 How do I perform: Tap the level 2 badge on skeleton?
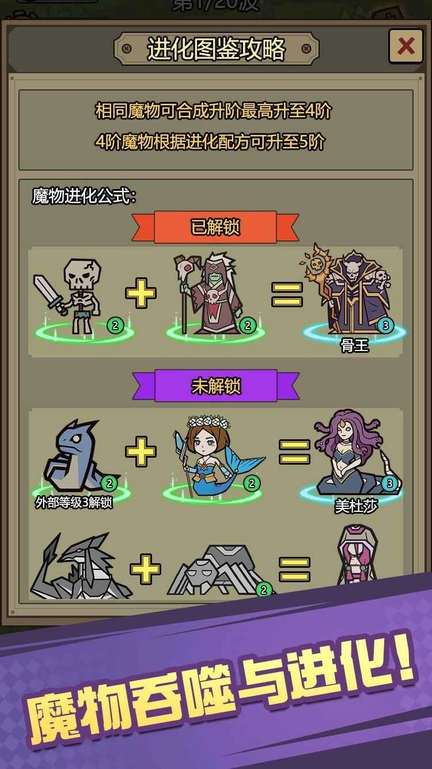(115, 326)
